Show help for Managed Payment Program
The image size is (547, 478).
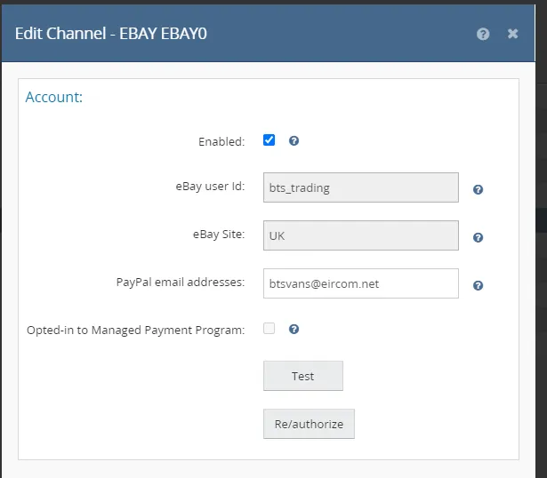pos(294,330)
